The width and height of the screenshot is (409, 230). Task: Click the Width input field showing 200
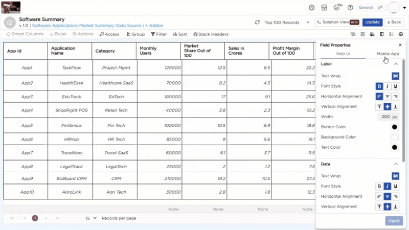(x=386, y=117)
